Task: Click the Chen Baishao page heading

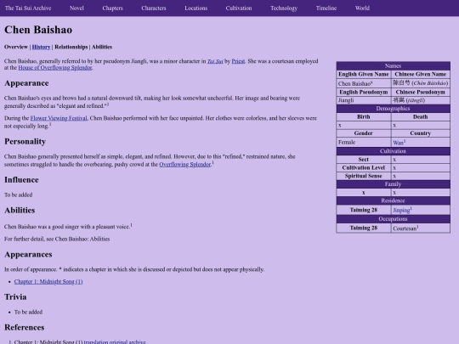Action: point(38,30)
